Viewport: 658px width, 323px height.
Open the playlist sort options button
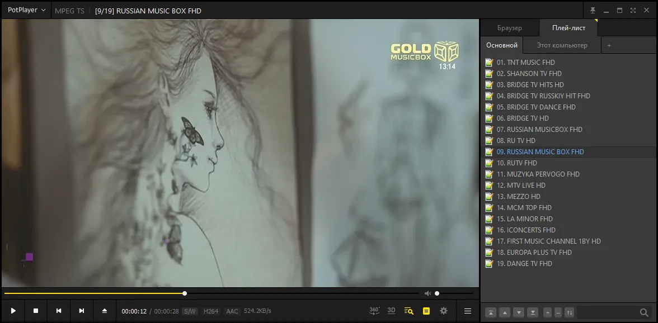(570, 312)
